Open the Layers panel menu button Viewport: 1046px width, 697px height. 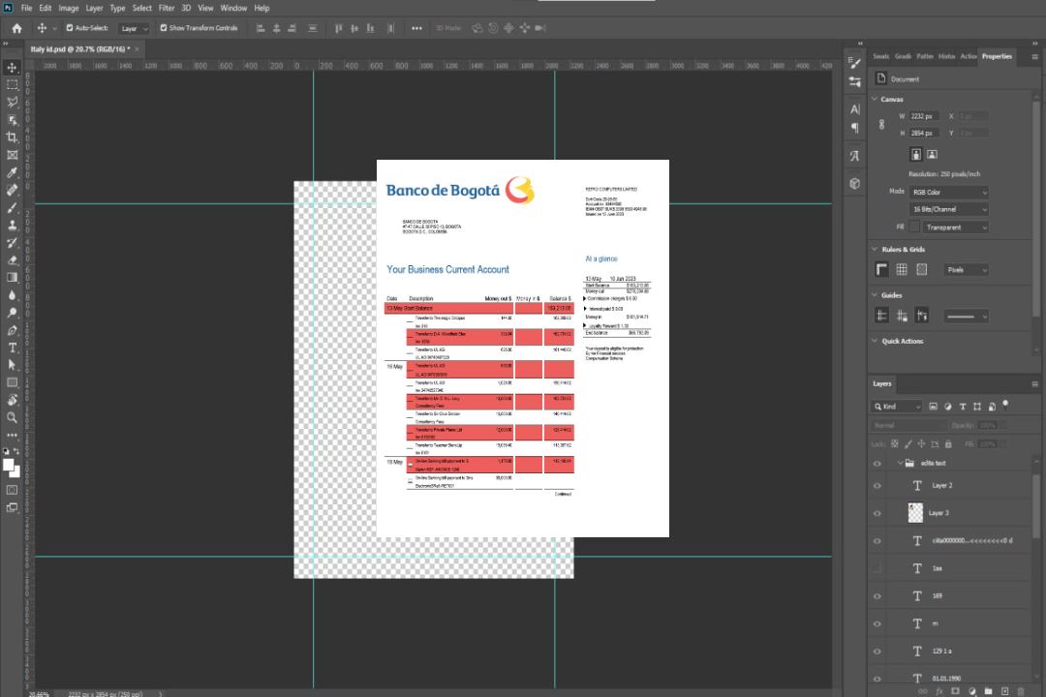1034,384
